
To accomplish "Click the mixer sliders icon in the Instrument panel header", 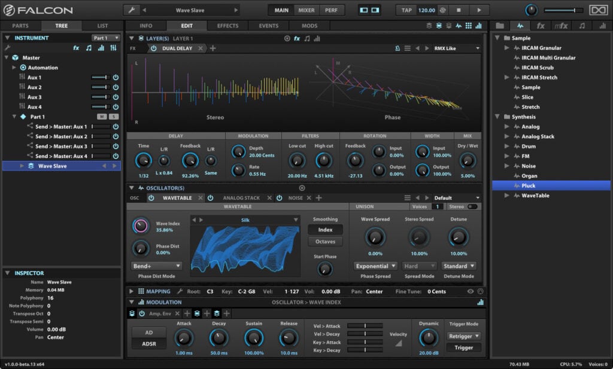I will click(x=113, y=48).
